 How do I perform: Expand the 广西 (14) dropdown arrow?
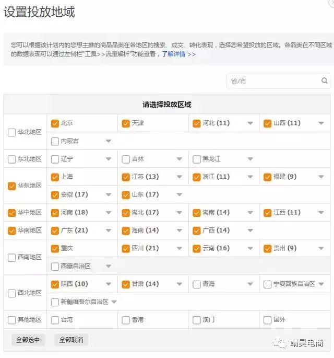coord(250,230)
